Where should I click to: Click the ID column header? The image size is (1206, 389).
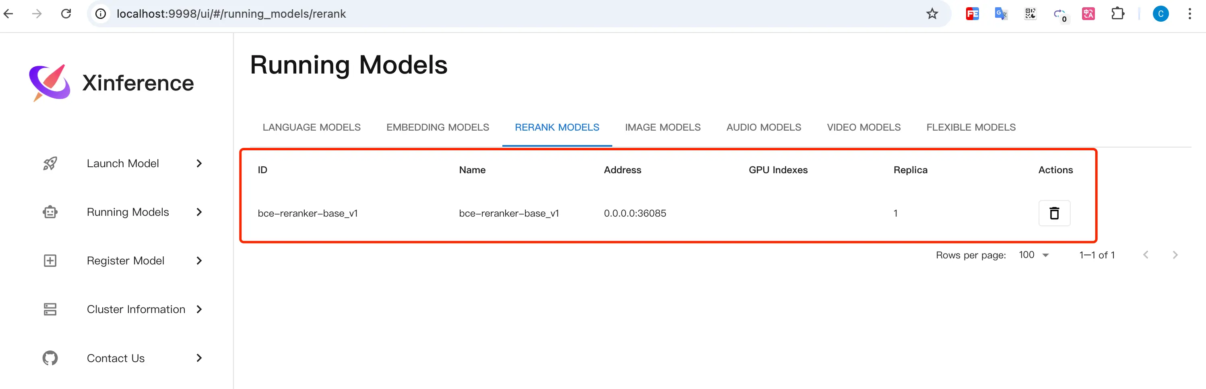(262, 170)
